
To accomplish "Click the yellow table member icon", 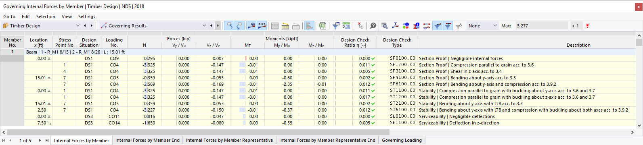I will (285, 26).
